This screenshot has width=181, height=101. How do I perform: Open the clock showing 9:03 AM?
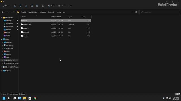[176, 98]
